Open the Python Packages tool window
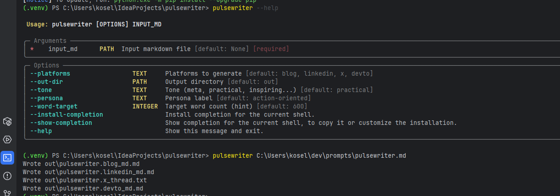The height and width of the screenshot is (196, 560). pos(7,121)
